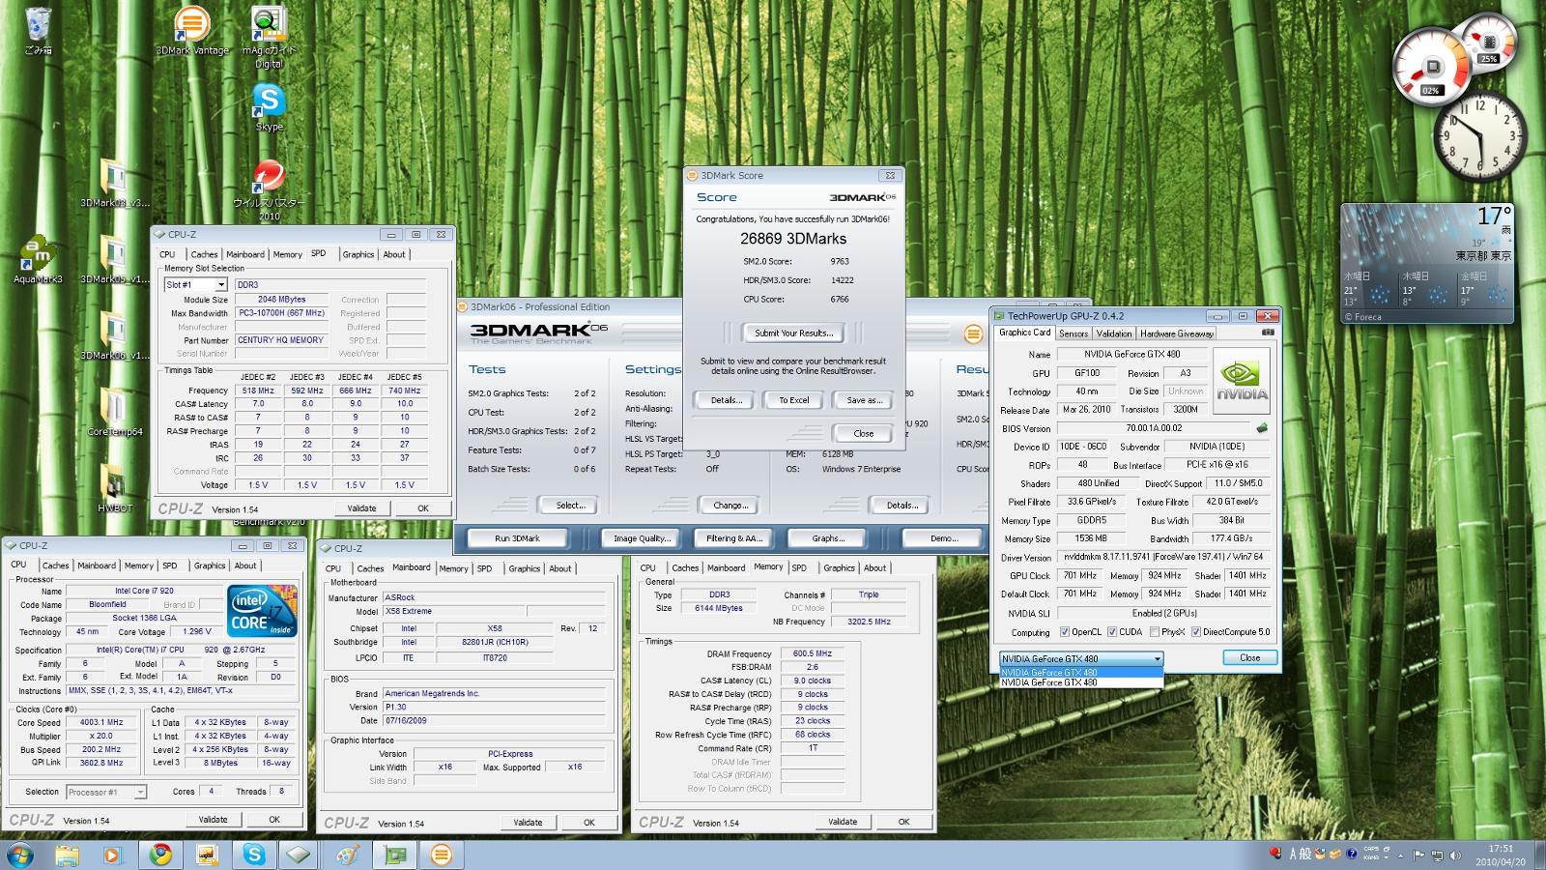Open the Hardware Giveaway tab in GPU-Z

(1177, 333)
